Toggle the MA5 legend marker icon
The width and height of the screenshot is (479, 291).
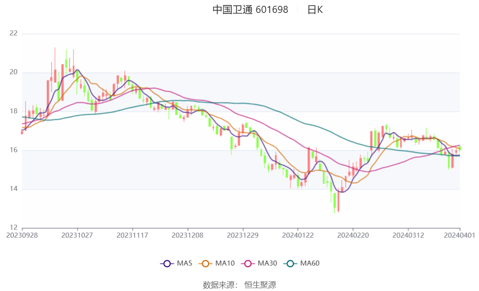[x=167, y=264]
